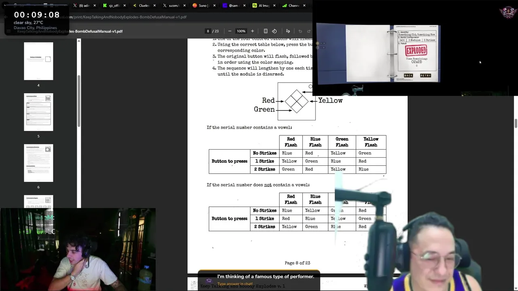518x291 pixels.
Task: Click RETRY button in game binder
Action: point(425,76)
